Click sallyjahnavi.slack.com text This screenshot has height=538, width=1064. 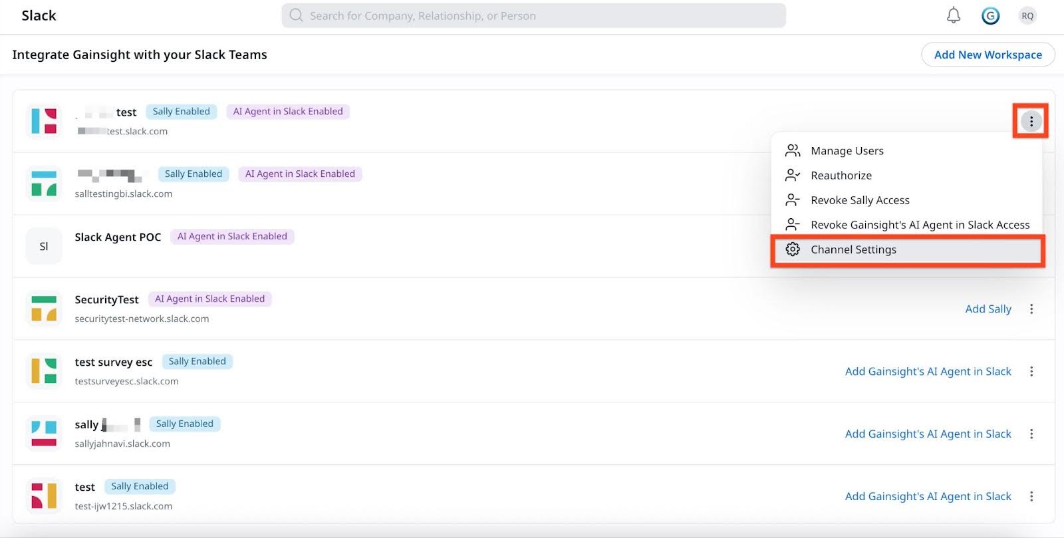122,444
